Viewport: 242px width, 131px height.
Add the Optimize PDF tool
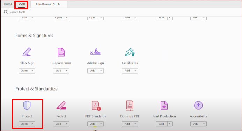(x=127, y=124)
